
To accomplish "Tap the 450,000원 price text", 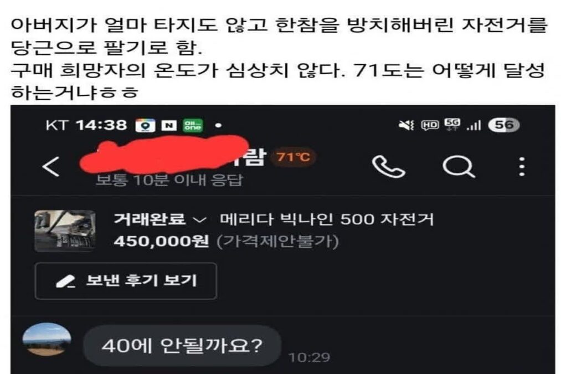I will coord(161,241).
